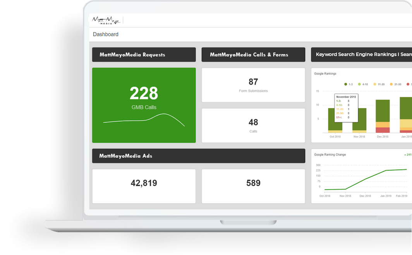Click the GMB Calls sparkline curve
Screen dimensions: 412x255
[x=165, y=114]
